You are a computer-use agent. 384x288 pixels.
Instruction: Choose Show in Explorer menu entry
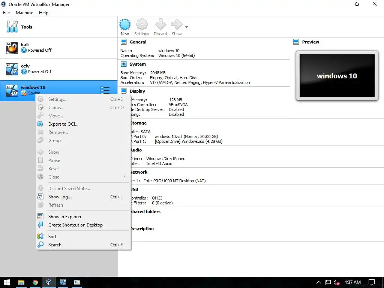coord(83,216)
